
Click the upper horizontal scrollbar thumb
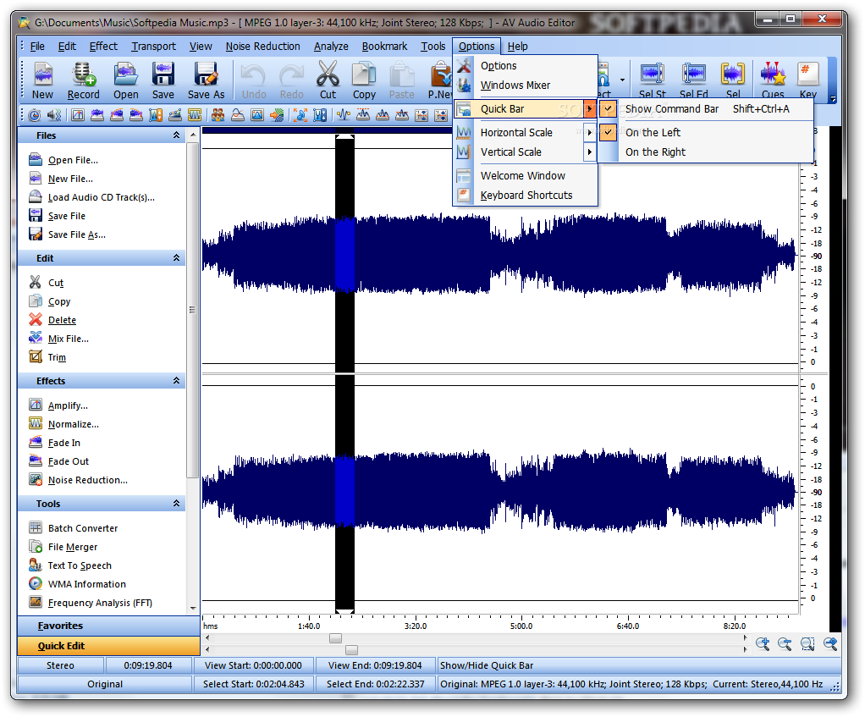[335, 638]
